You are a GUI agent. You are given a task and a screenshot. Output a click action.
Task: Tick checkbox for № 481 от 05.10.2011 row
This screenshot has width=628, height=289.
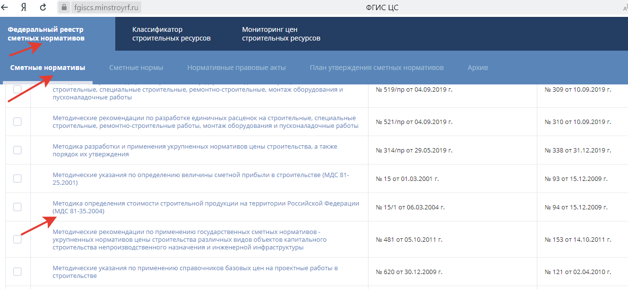tap(17, 239)
